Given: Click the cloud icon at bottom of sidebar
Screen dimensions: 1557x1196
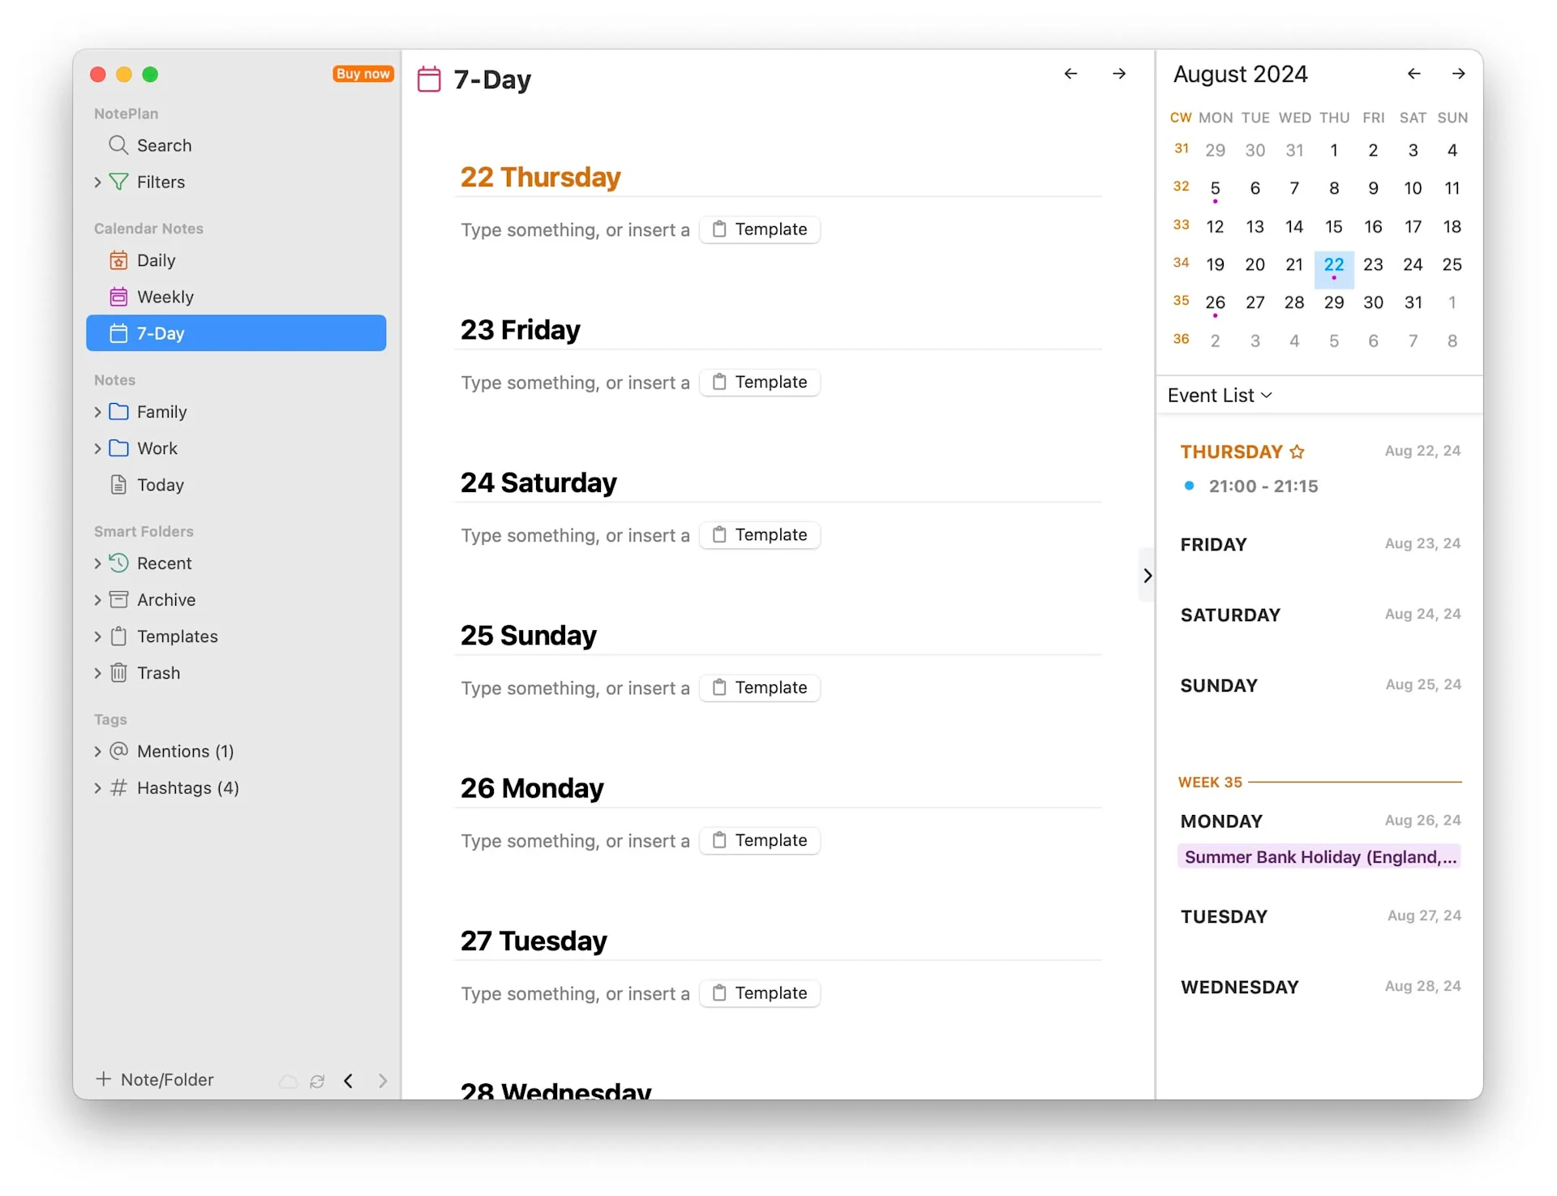Looking at the screenshot, I should [x=288, y=1082].
